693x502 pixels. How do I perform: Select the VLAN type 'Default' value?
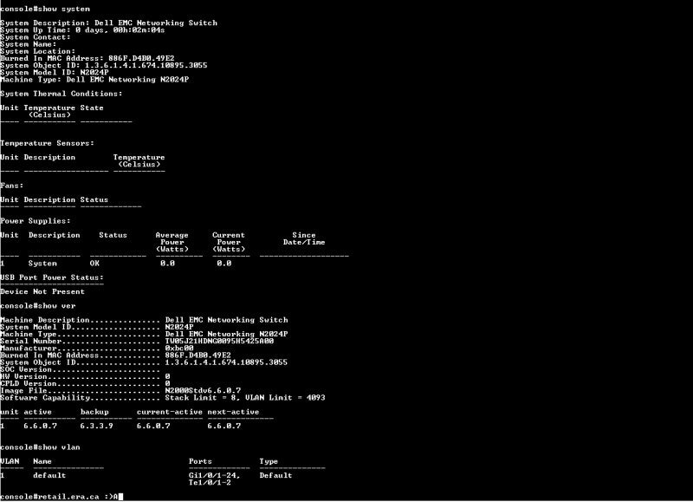click(x=275, y=476)
